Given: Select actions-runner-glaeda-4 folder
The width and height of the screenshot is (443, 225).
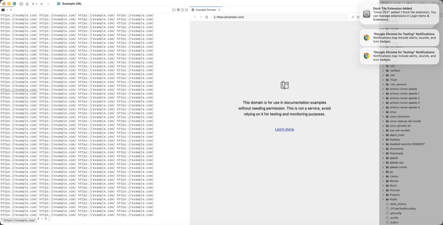Looking at the screenshot, I should (x=405, y=107).
